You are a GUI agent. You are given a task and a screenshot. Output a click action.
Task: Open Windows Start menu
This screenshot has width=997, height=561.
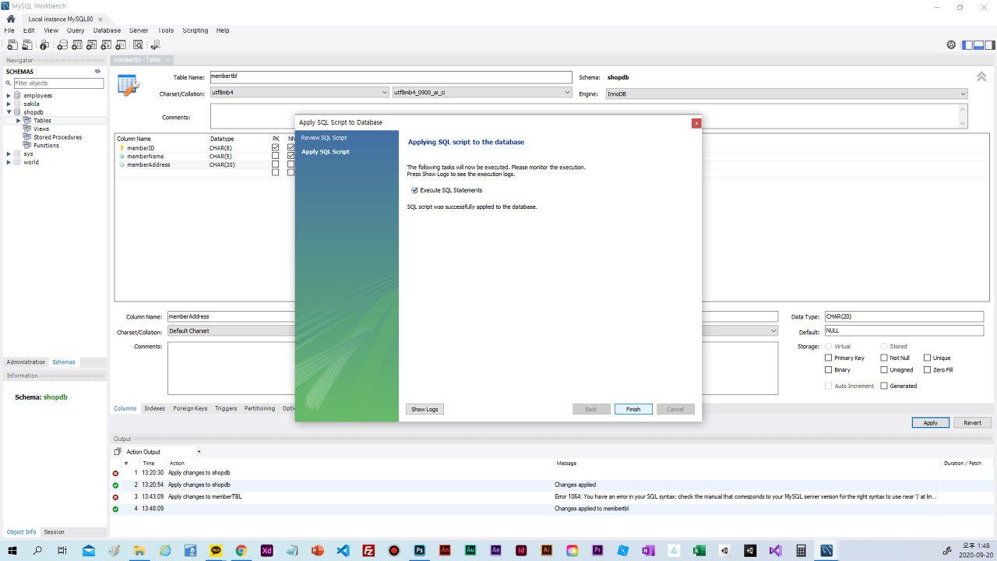pos(12,550)
